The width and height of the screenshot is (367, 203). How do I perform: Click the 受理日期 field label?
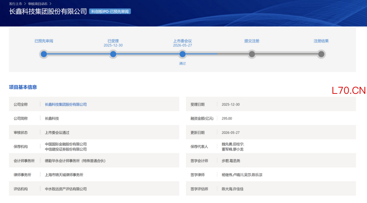197,104
